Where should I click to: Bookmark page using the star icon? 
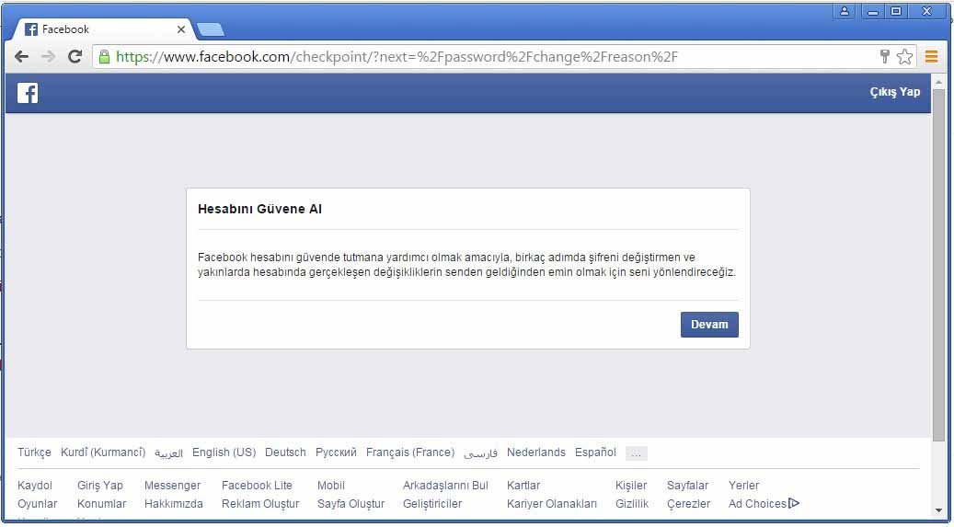904,57
